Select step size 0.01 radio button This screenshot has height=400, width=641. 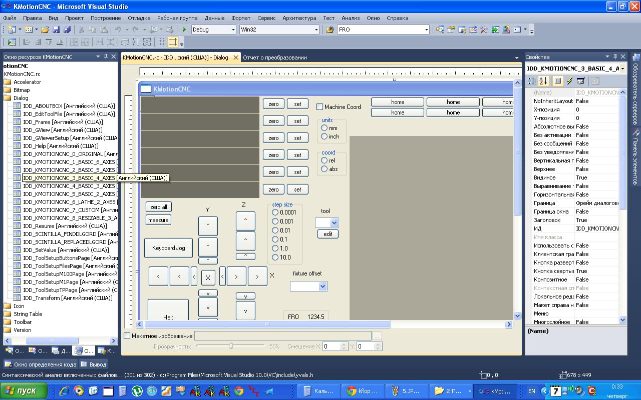[x=275, y=230]
